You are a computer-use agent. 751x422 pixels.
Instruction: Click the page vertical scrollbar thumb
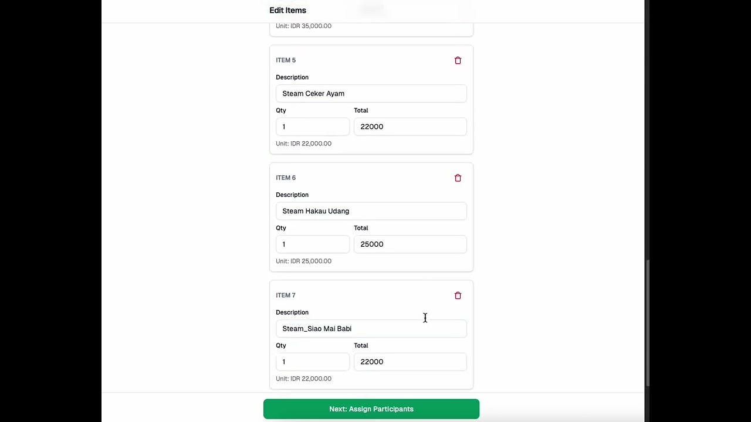tap(648, 323)
